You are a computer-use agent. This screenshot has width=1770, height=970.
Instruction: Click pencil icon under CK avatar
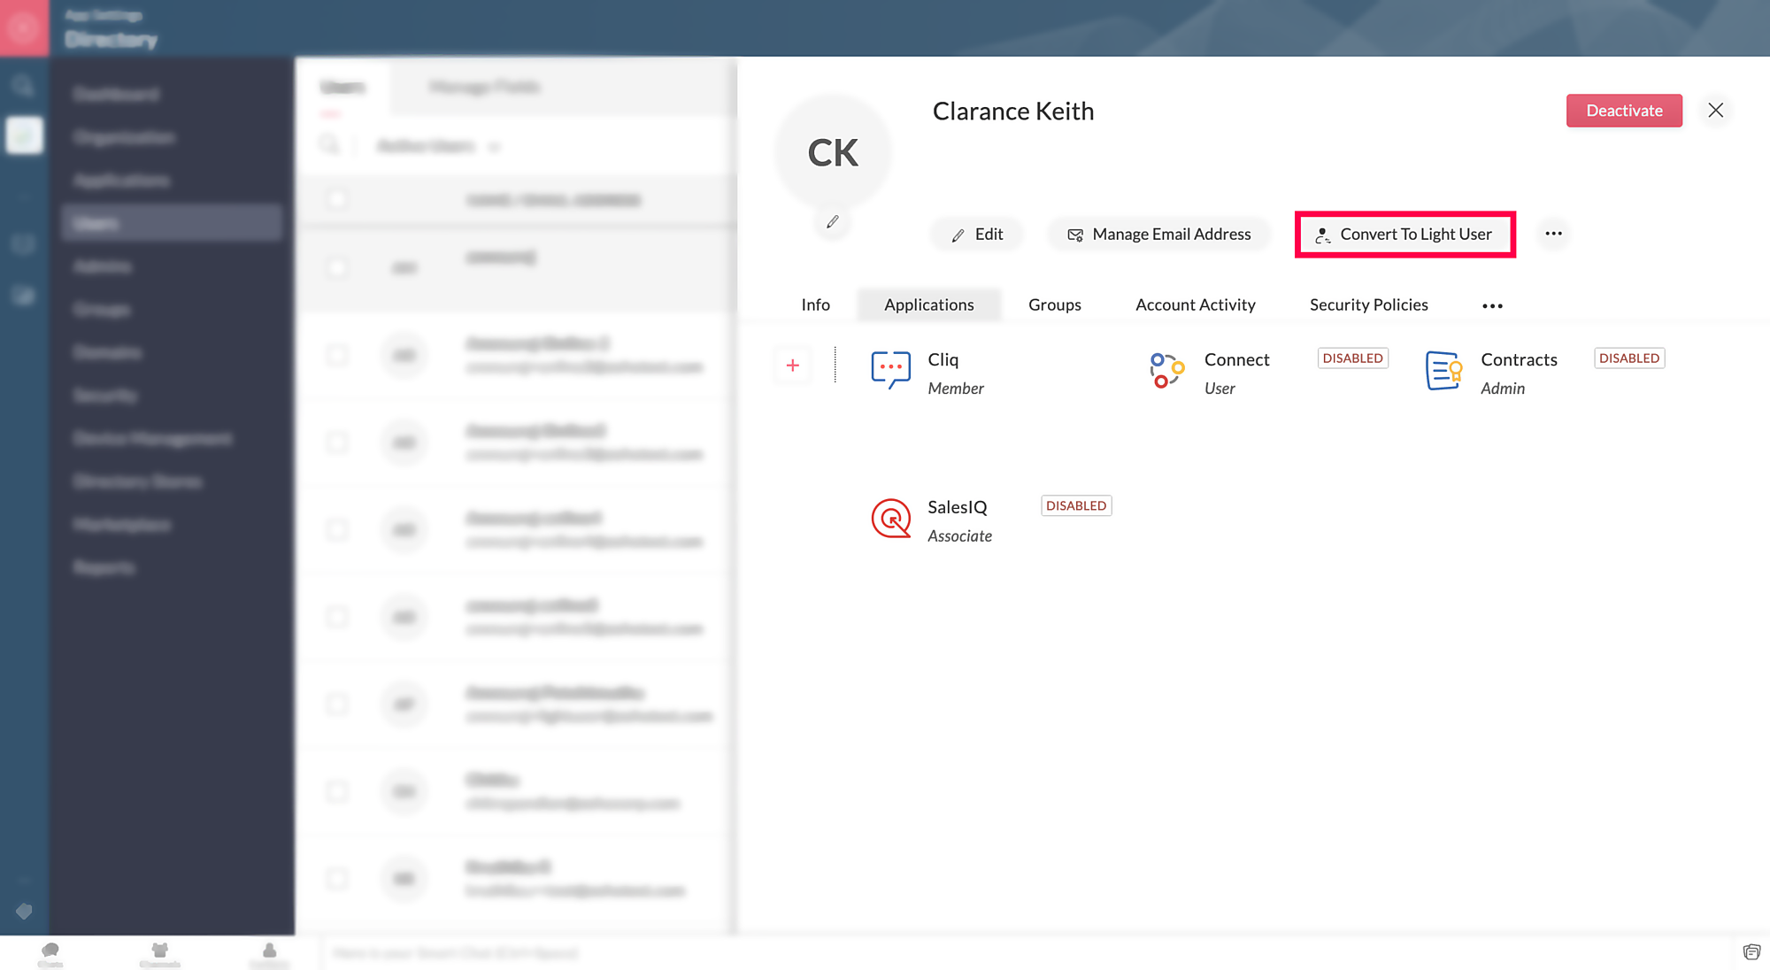click(833, 222)
